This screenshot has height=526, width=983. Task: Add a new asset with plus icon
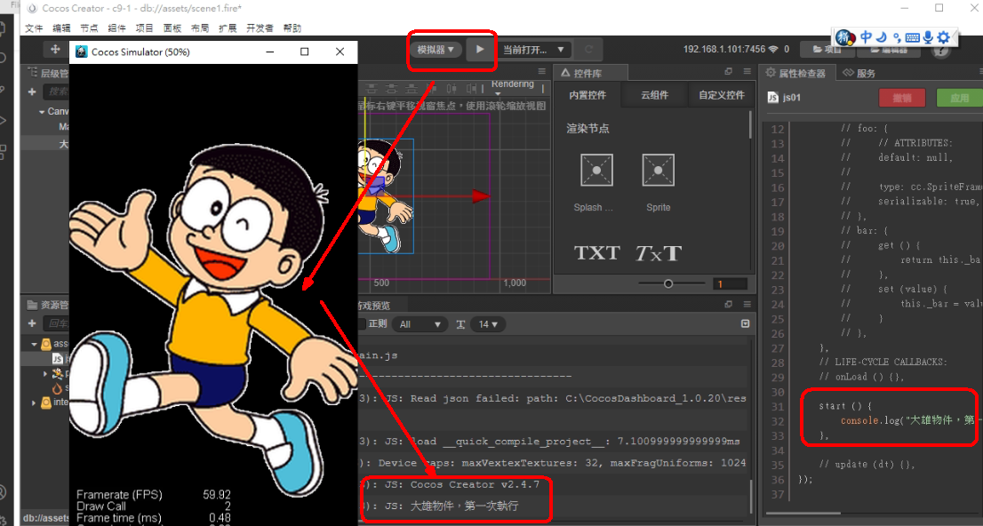click(32, 323)
